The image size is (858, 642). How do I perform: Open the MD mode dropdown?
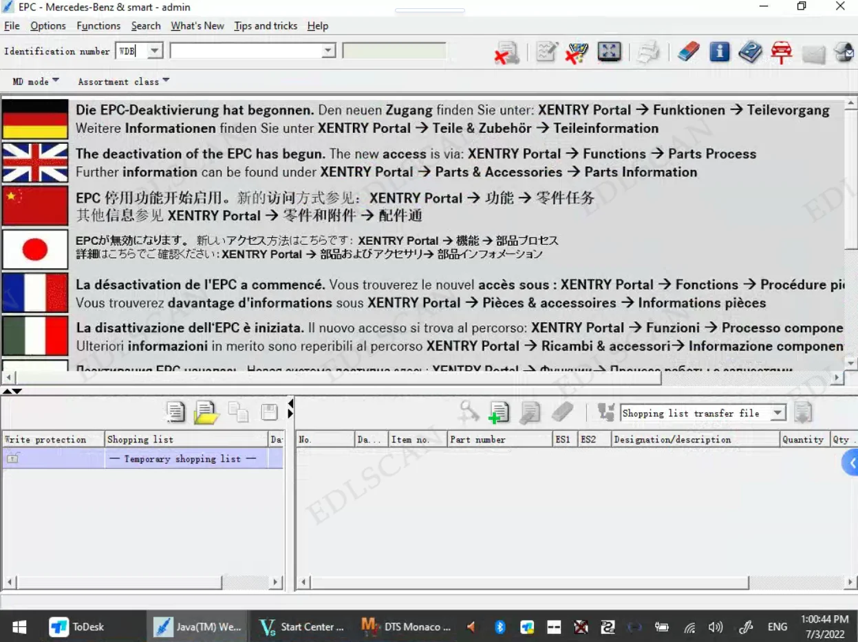[x=36, y=81]
